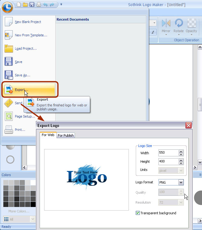
Task: Click the Opacity checkerboard icon
Action: [191, 23]
